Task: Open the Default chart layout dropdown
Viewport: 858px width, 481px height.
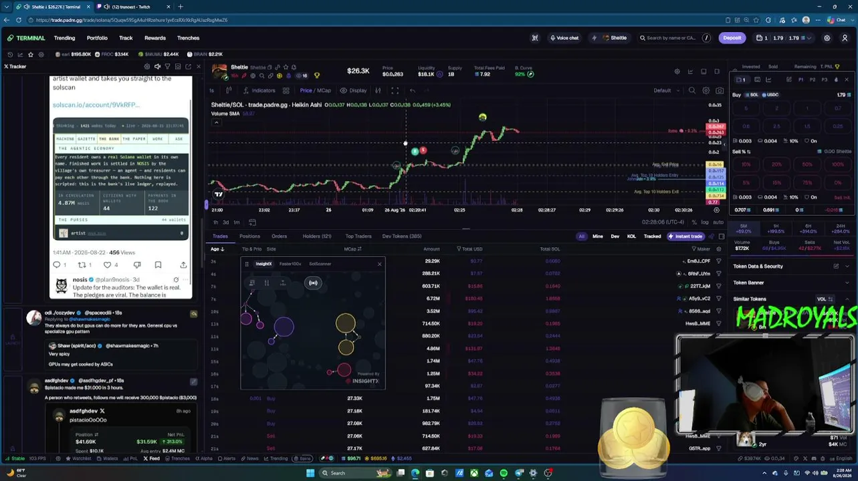Action: point(665,91)
